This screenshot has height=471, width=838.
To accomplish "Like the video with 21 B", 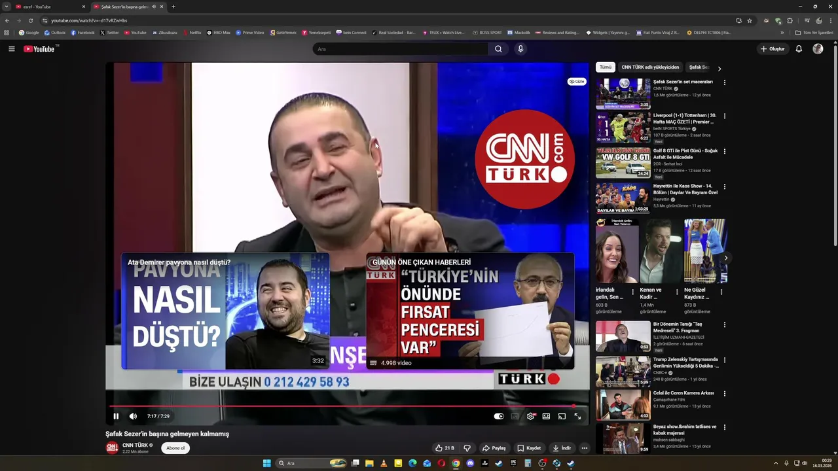I will [x=445, y=448].
